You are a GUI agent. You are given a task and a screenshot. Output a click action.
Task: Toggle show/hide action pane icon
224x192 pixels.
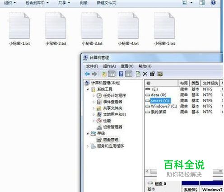pos(129,74)
